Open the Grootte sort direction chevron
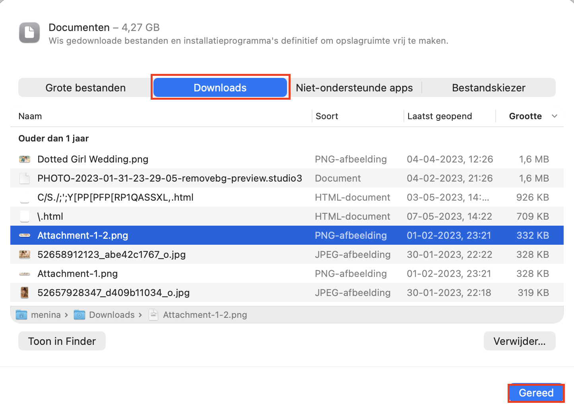The width and height of the screenshot is (574, 410). pos(555,116)
